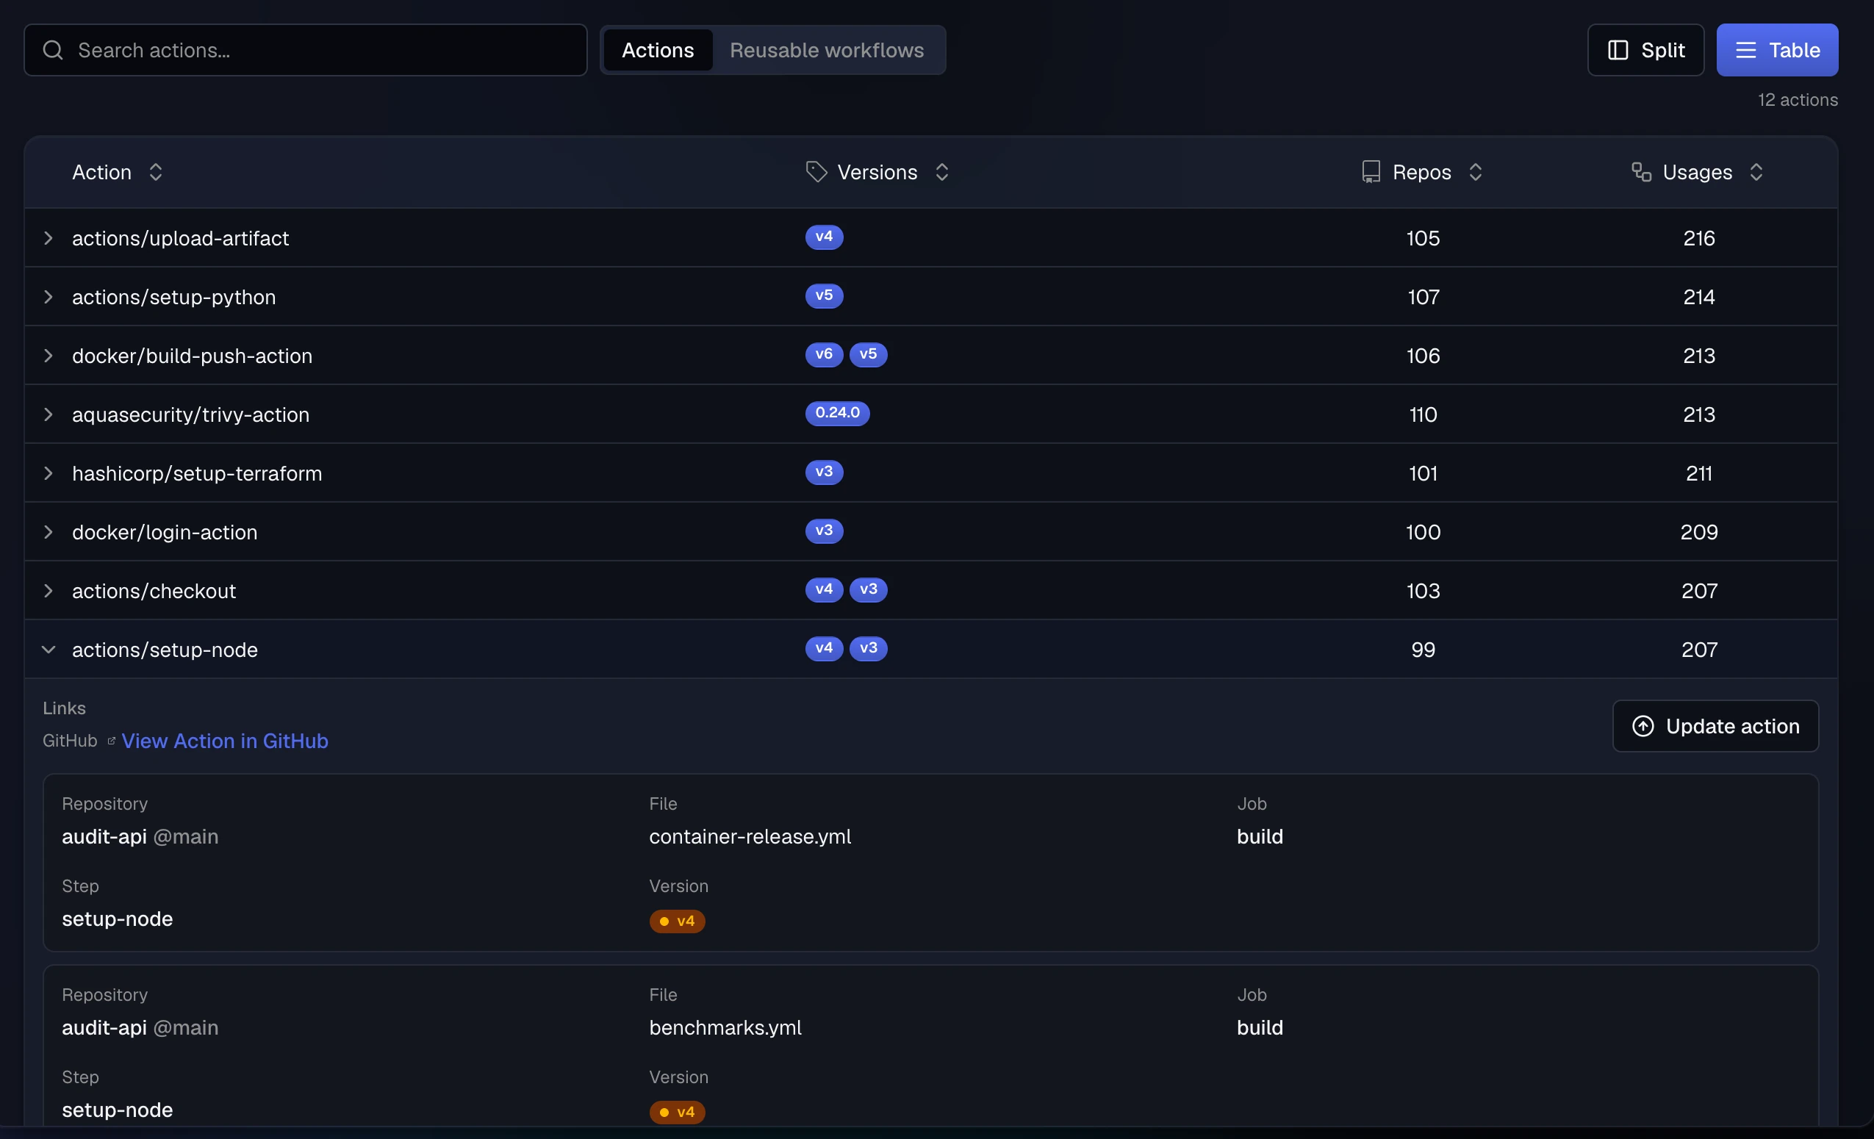Viewport: 1874px width, 1139px height.
Task: Focus the Search actions input field
Action: point(306,50)
